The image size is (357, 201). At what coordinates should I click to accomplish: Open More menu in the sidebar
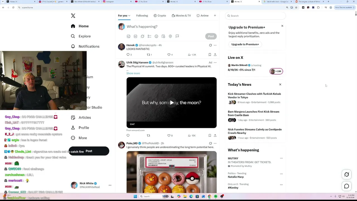[79, 138]
